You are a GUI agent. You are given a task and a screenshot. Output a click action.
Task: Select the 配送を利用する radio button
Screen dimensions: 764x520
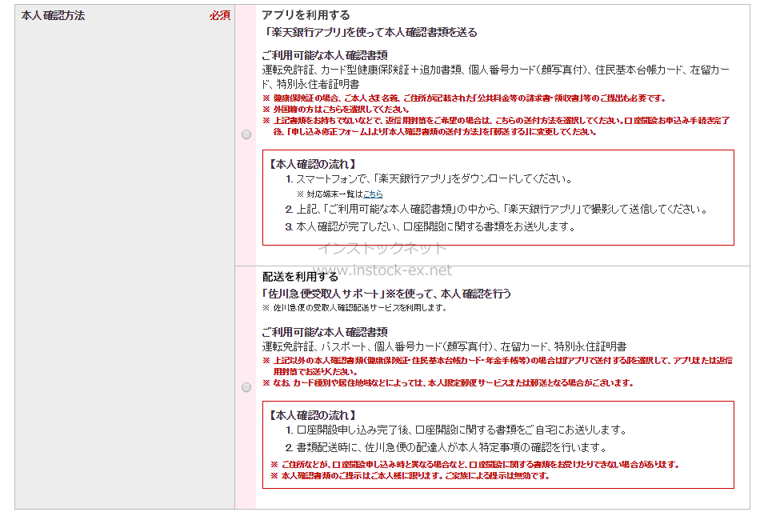pos(246,387)
